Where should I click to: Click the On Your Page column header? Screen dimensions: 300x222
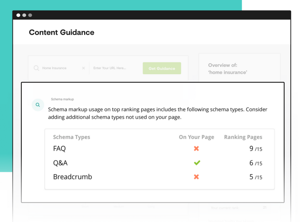tap(197, 137)
